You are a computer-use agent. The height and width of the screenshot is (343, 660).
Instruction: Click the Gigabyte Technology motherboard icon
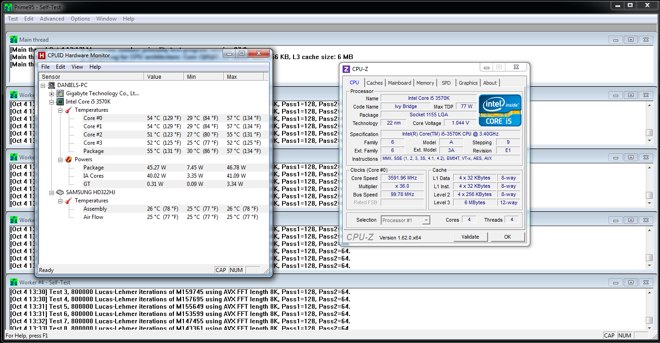tap(61, 93)
